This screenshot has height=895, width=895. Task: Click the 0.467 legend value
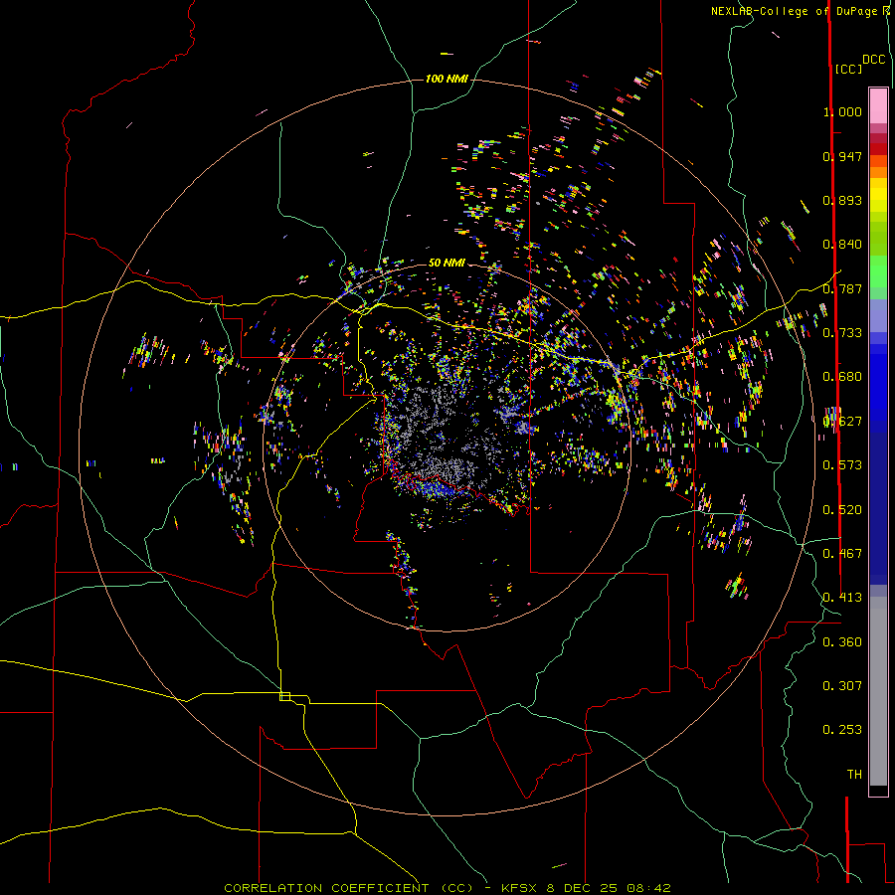842,554
